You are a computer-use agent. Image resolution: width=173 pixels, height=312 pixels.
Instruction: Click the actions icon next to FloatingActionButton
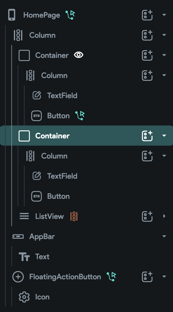coord(111,276)
